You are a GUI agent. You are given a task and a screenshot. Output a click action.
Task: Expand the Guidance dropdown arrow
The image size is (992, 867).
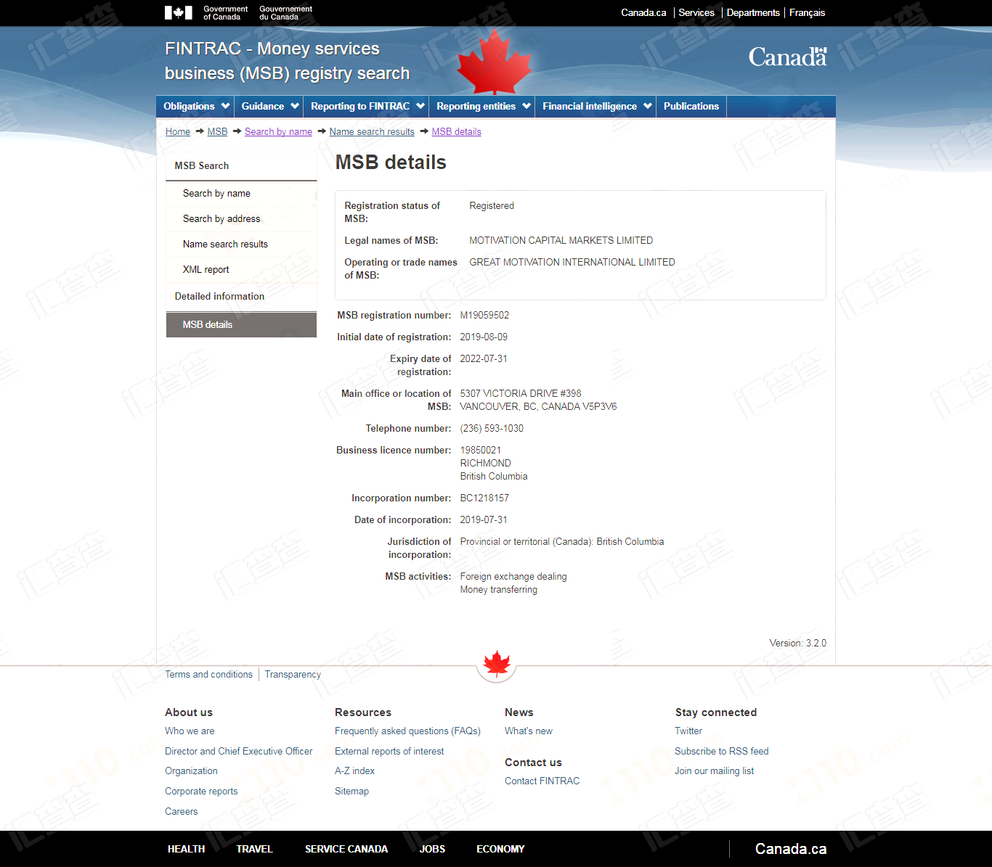click(x=295, y=106)
